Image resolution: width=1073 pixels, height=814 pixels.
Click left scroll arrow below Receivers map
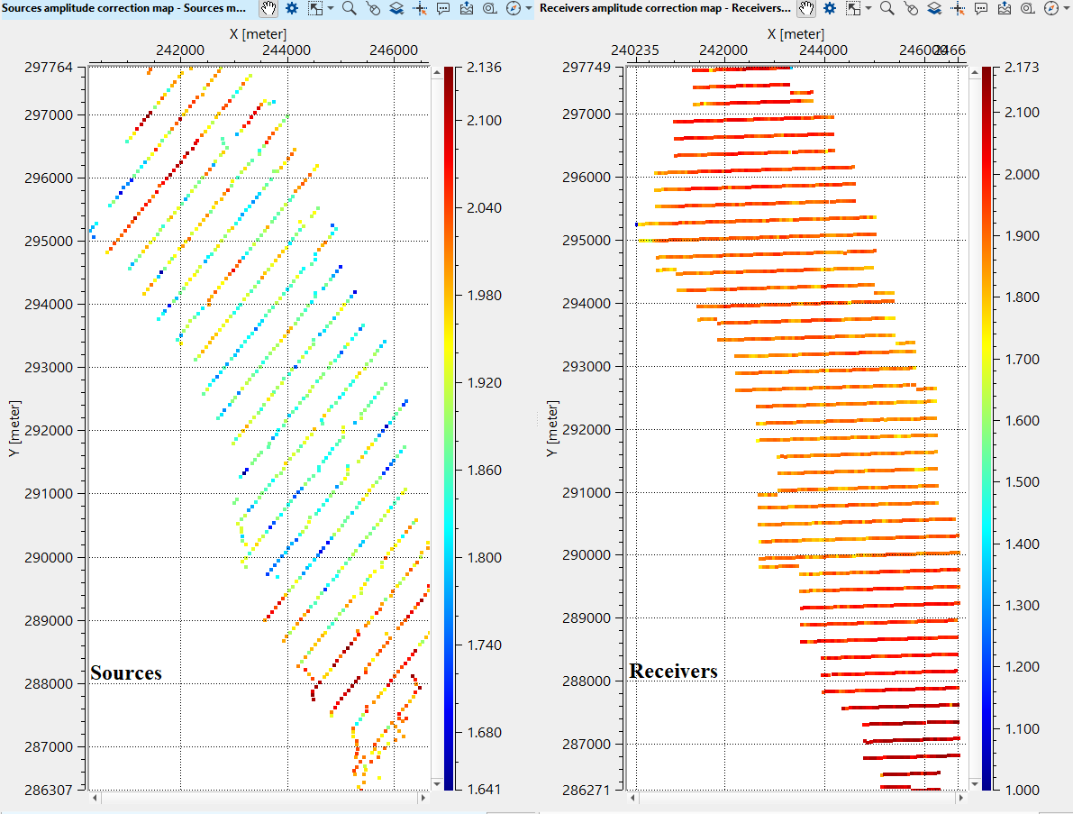pos(634,799)
